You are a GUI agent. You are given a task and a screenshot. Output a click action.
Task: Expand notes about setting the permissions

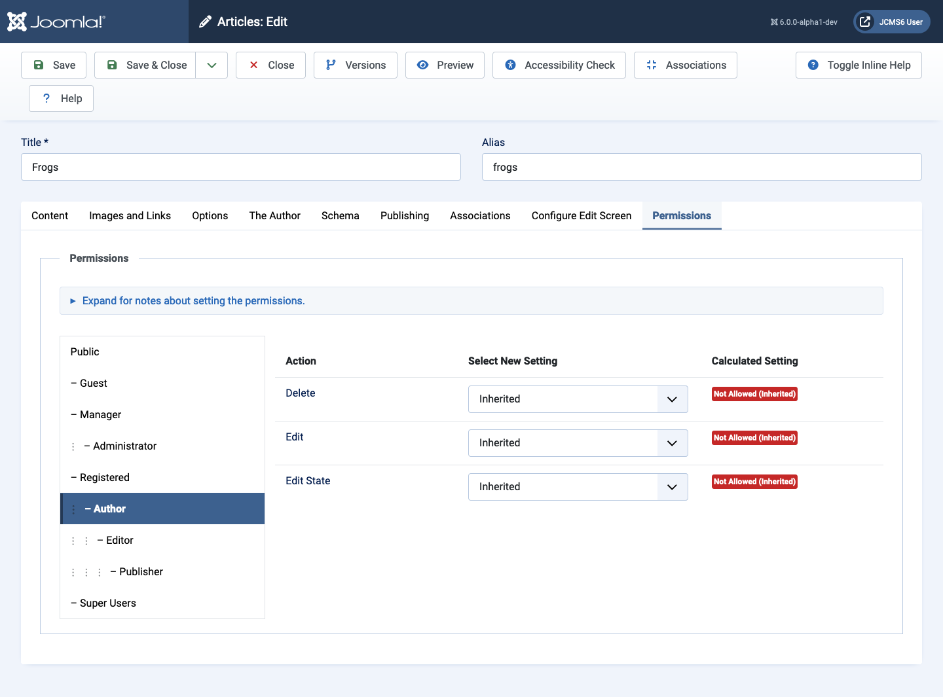coord(193,300)
